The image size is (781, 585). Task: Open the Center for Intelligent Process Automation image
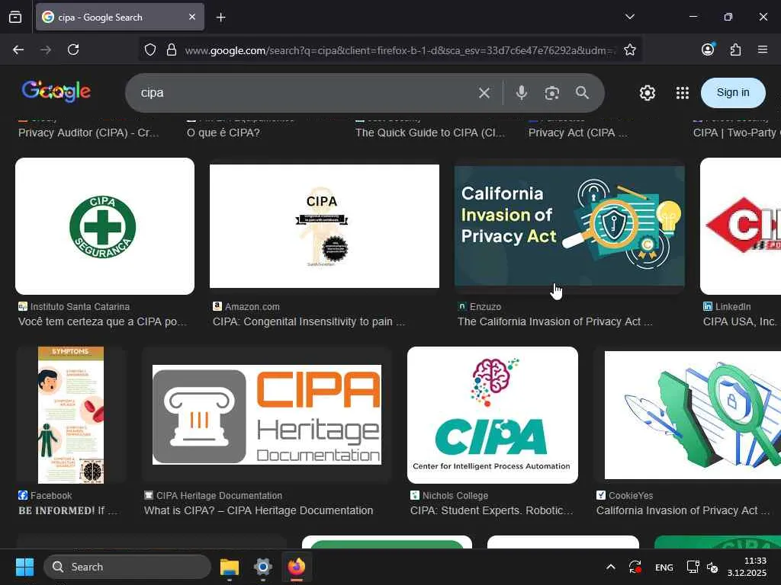(493, 415)
